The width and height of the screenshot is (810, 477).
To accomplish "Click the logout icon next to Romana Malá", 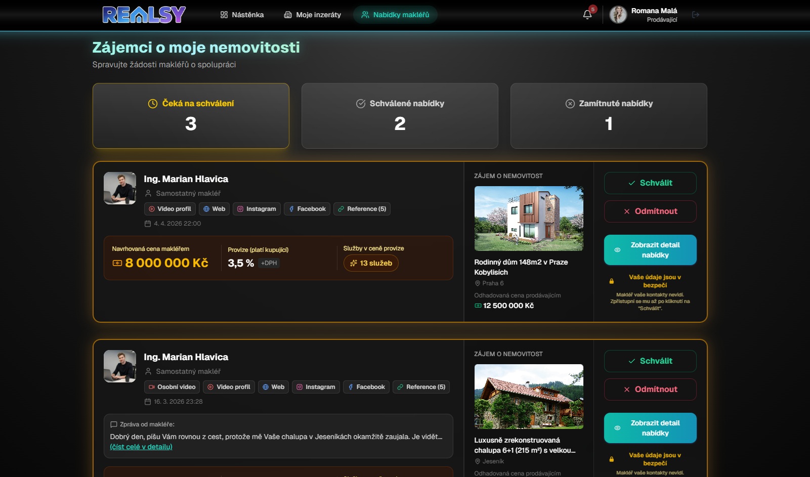I will pyautogui.click(x=696, y=15).
